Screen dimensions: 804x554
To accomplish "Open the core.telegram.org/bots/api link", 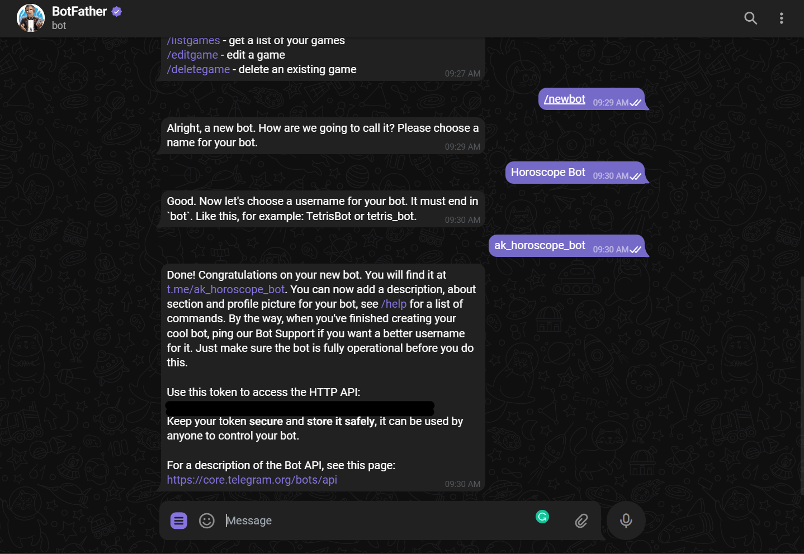I will click(252, 479).
